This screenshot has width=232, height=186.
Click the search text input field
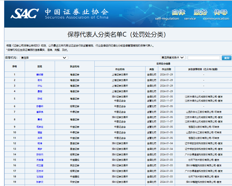204,58
